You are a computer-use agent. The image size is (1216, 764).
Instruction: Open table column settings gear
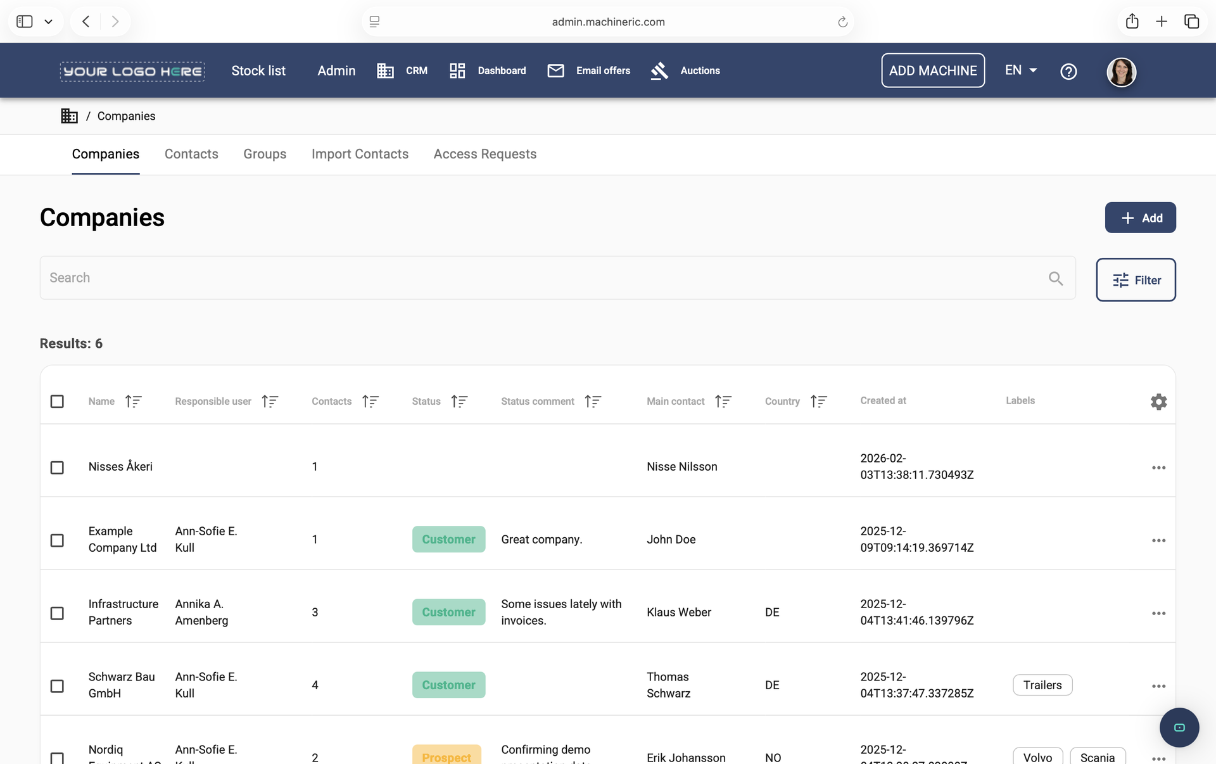[x=1158, y=402]
